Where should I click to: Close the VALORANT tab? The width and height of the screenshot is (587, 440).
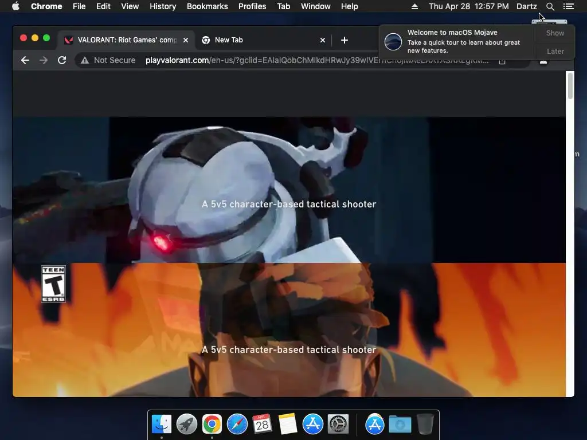[186, 40]
